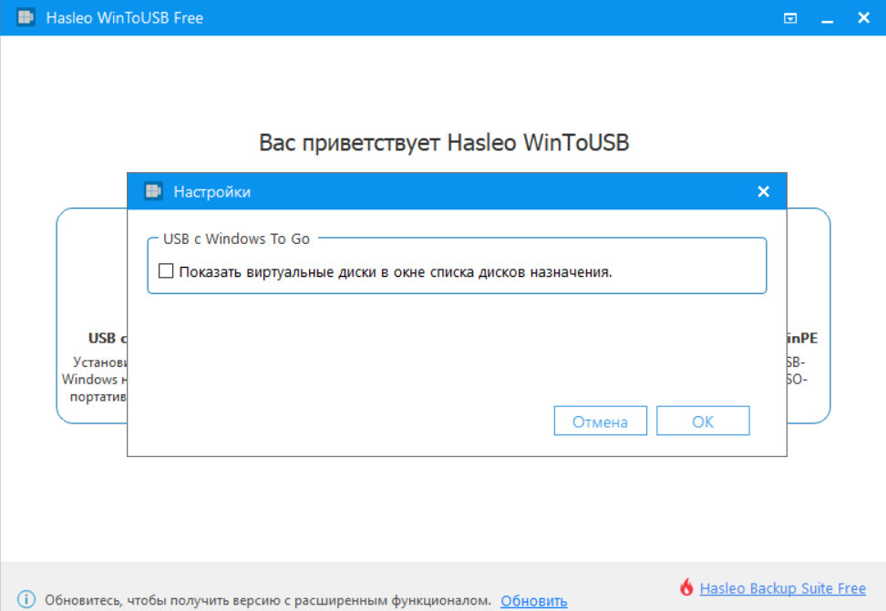Viewport: 886px width, 611px height.
Task: Click the 'Hasleo WinToUSB Free' title text
Action: tap(124, 18)
